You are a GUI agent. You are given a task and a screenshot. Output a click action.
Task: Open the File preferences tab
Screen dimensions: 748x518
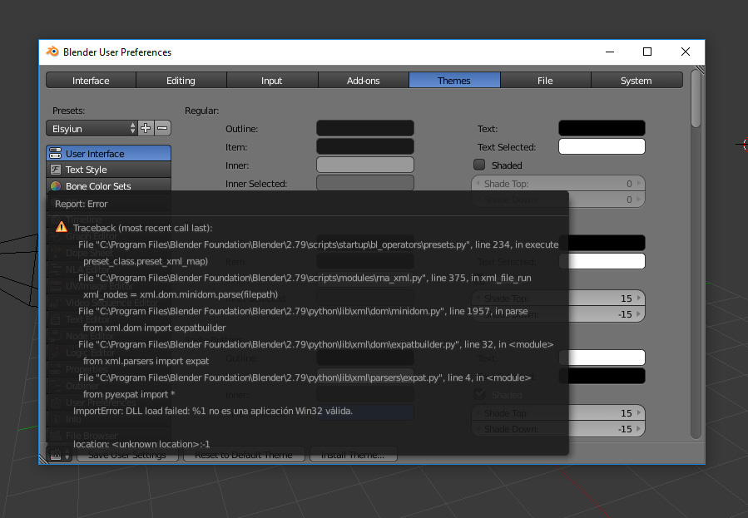point(545,81)
